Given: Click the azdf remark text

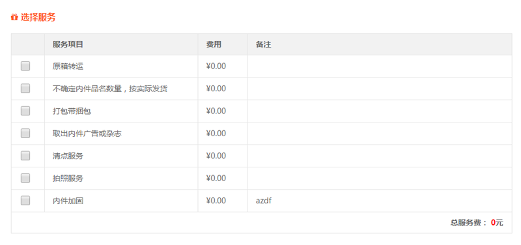Looking at the screenshot, I should tap(264, 201).
